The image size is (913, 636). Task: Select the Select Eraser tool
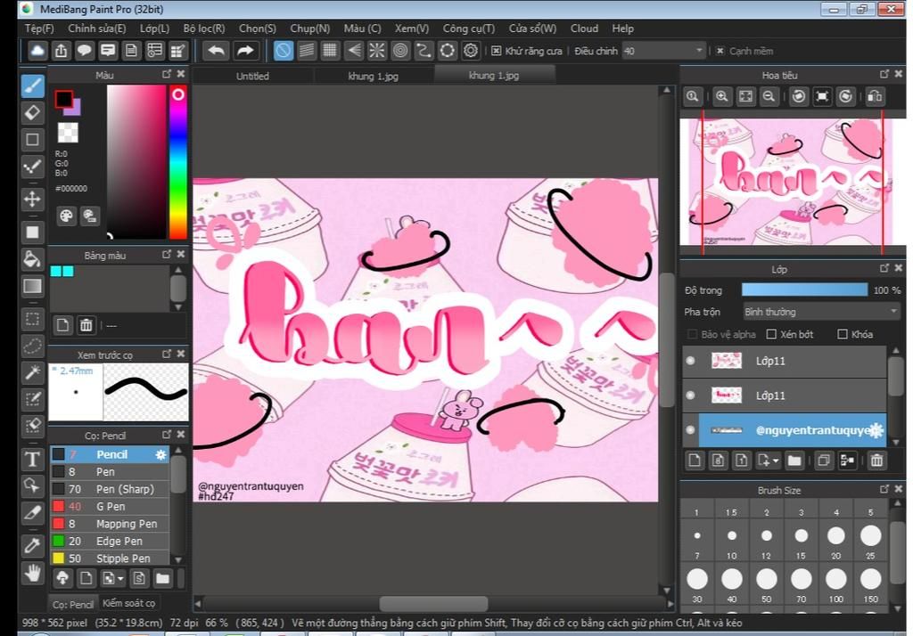pos(33,426)
